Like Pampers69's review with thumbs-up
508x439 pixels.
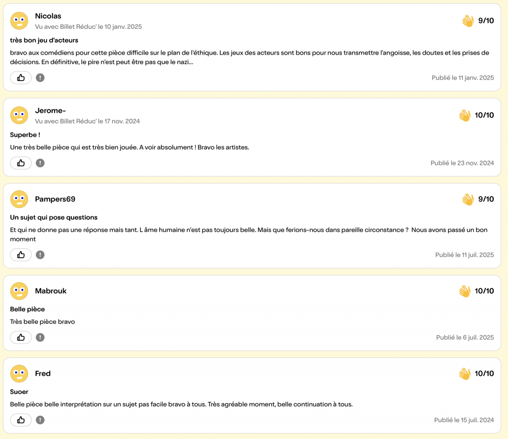(21, 255)
